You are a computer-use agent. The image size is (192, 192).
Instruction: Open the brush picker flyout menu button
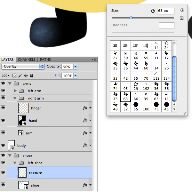pos(182,10)
